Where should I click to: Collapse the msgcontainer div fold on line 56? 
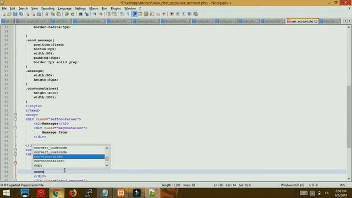tap(15, 128)
